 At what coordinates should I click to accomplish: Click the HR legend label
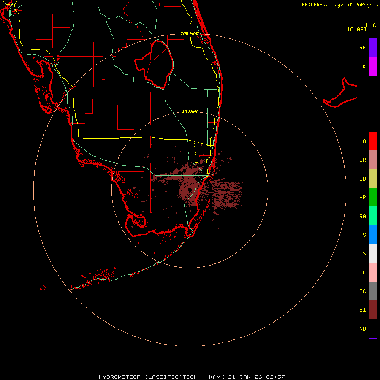coord(362,198)
